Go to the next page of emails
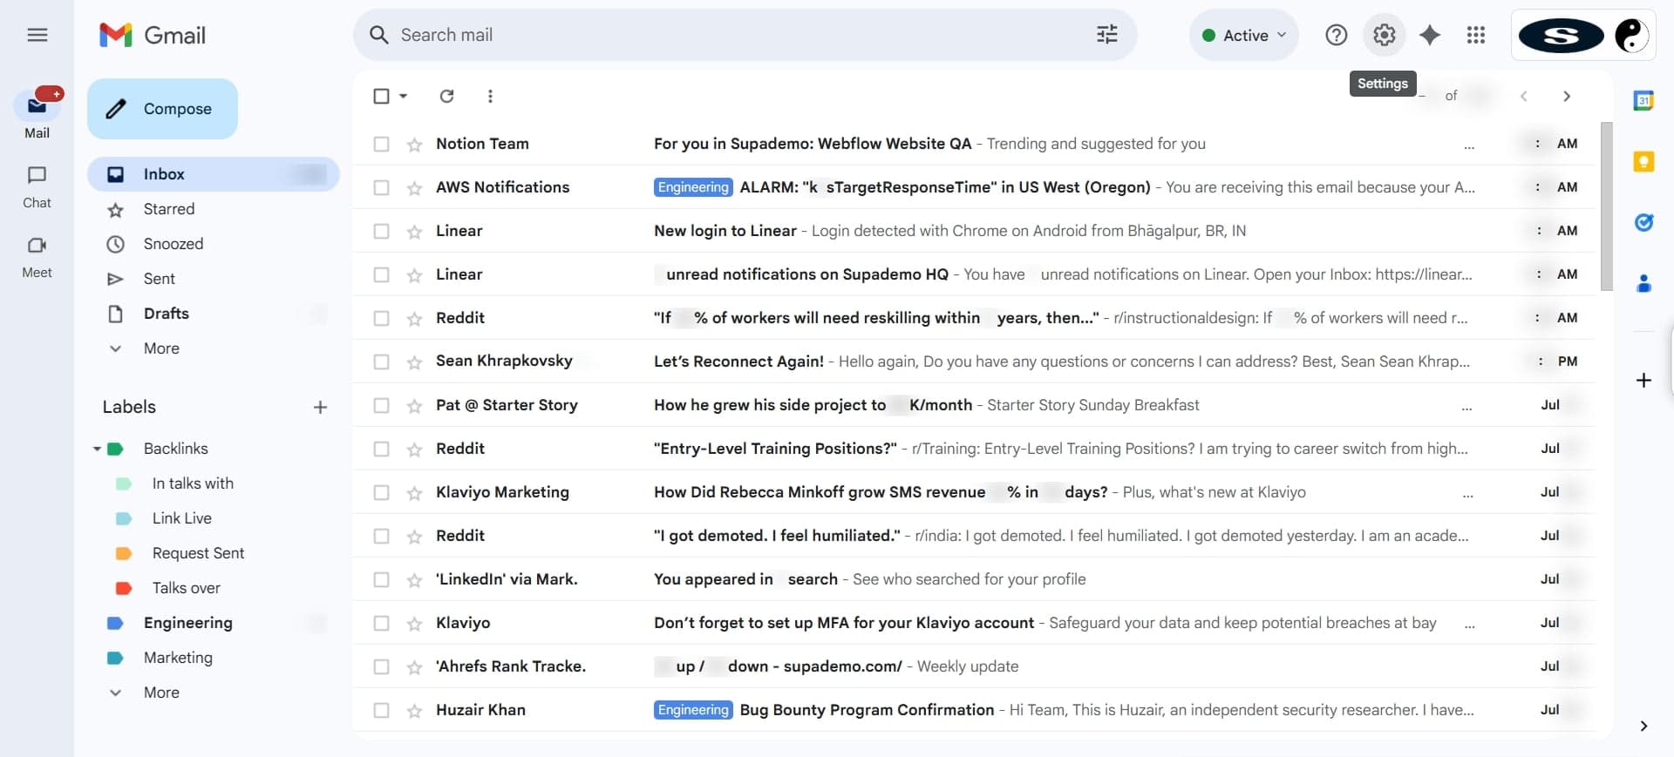Image resolution: width=1674 pixels, height=757 pixels. coord(1567,96)
